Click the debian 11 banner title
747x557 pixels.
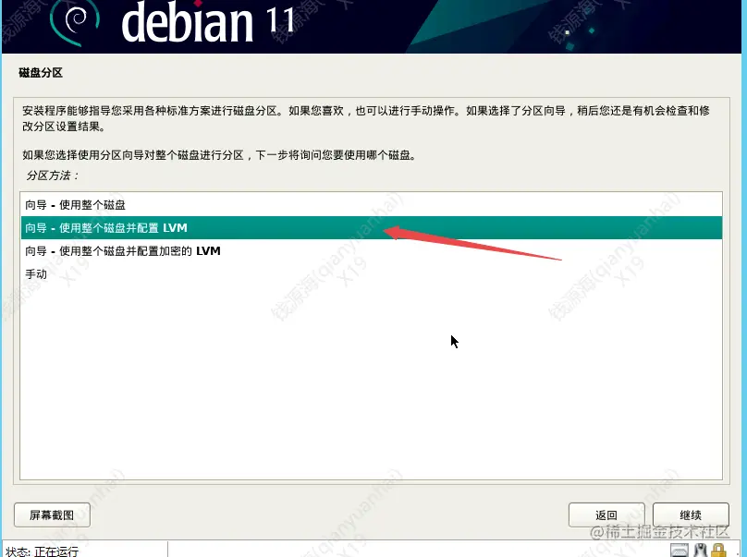pos(208,21)
